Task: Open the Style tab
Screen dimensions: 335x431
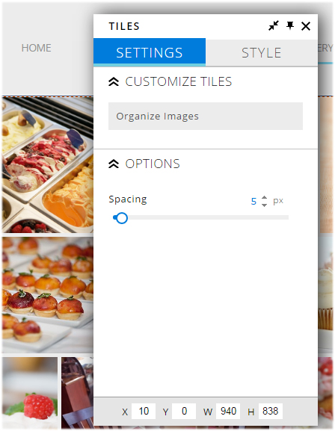Action: (x=262, y=52)
